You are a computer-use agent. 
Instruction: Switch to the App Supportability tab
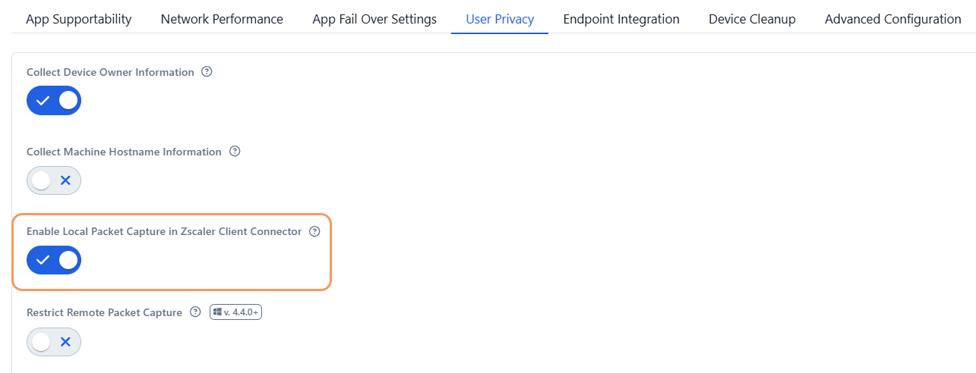[79, 19]
